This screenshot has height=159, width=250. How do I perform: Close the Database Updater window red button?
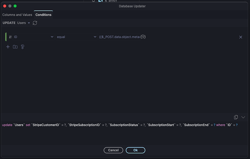point(5,6)
